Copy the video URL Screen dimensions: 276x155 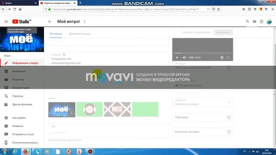tap(229, 67)
